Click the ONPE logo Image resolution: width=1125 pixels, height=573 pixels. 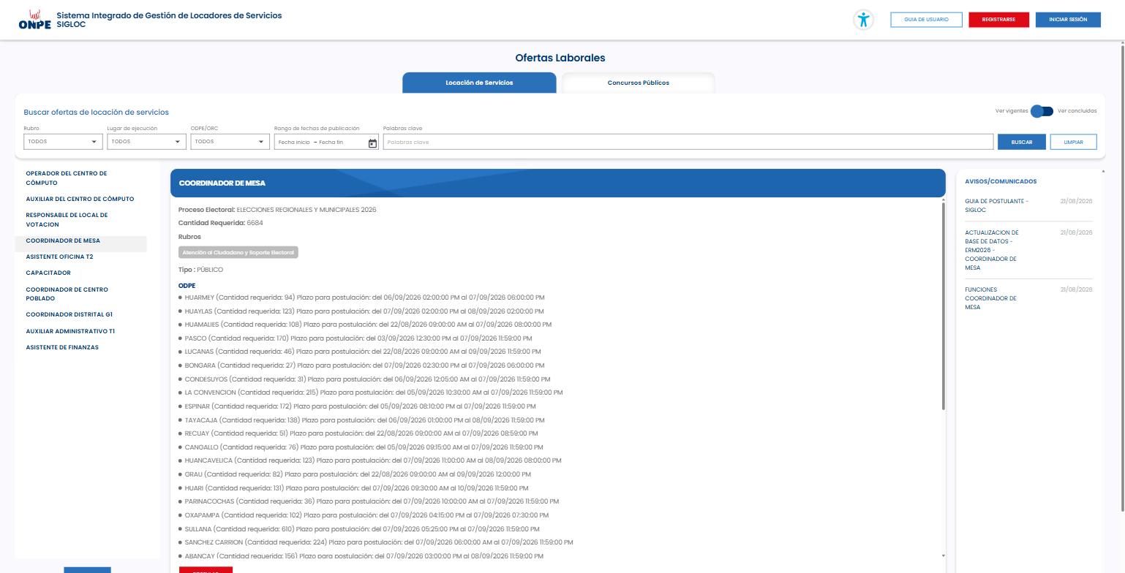click(x=34, y=20)
